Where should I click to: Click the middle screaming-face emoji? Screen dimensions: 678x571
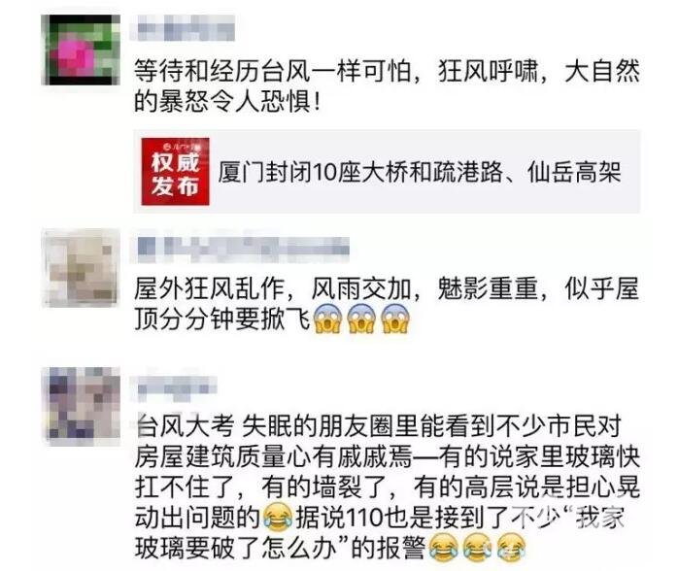point(361,319)
